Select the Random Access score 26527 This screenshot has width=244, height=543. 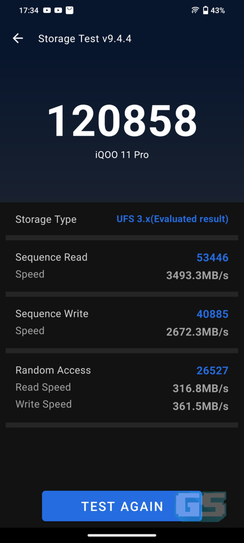click(x=212, y=370)
